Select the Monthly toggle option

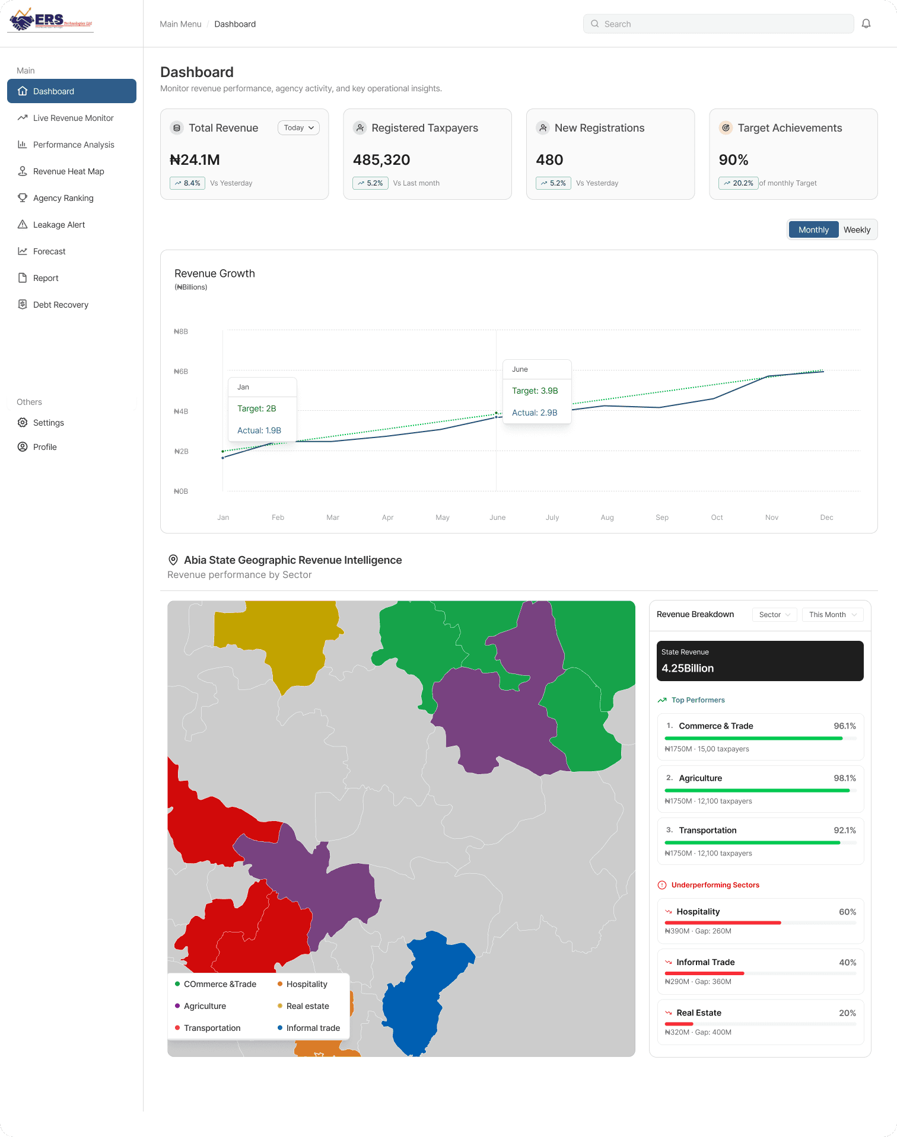(813, 230)
